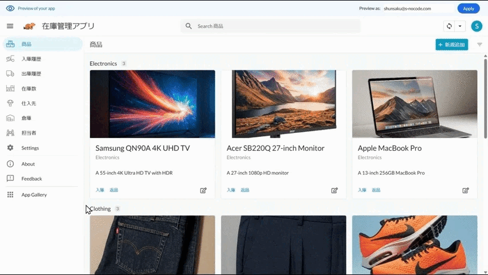Click the 新規追加 add button
Viewport: 488px width, 275px height.
[451, 45]
